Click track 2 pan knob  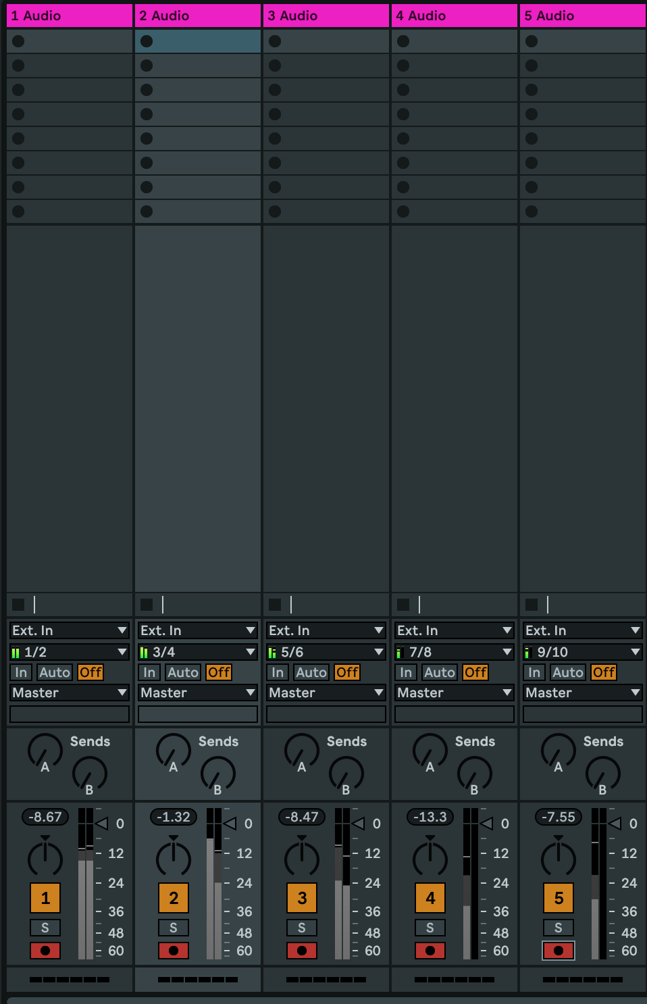pos(174,858)
